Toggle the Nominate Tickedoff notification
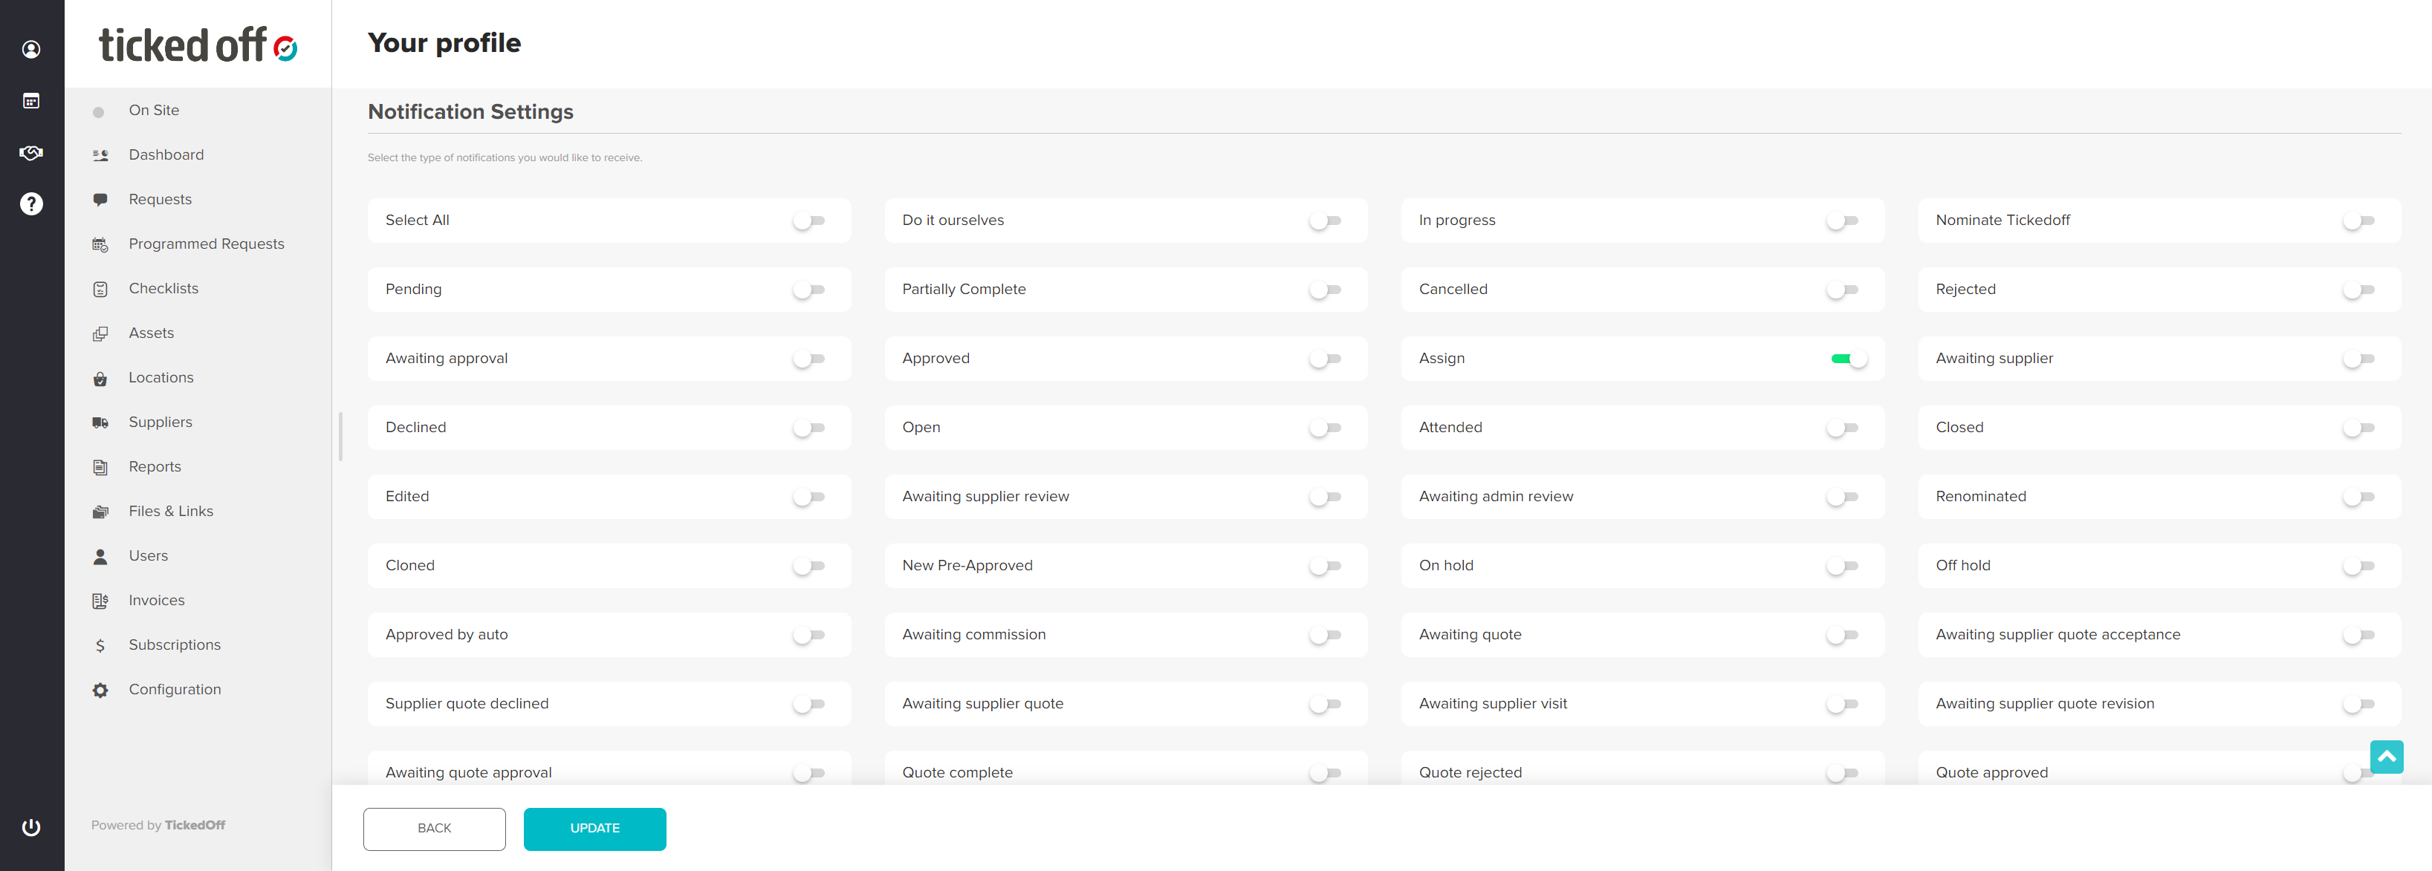Viewport: 2432px width, 871px height. (2358, 221)
